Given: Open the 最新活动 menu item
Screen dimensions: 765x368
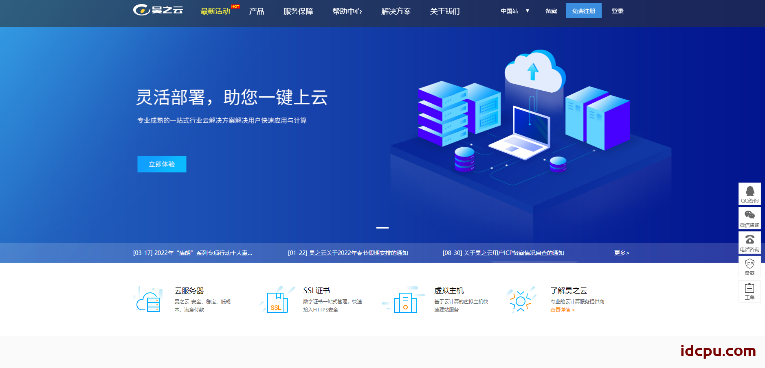Looking at the screenshot, I should tap(215, 11).
